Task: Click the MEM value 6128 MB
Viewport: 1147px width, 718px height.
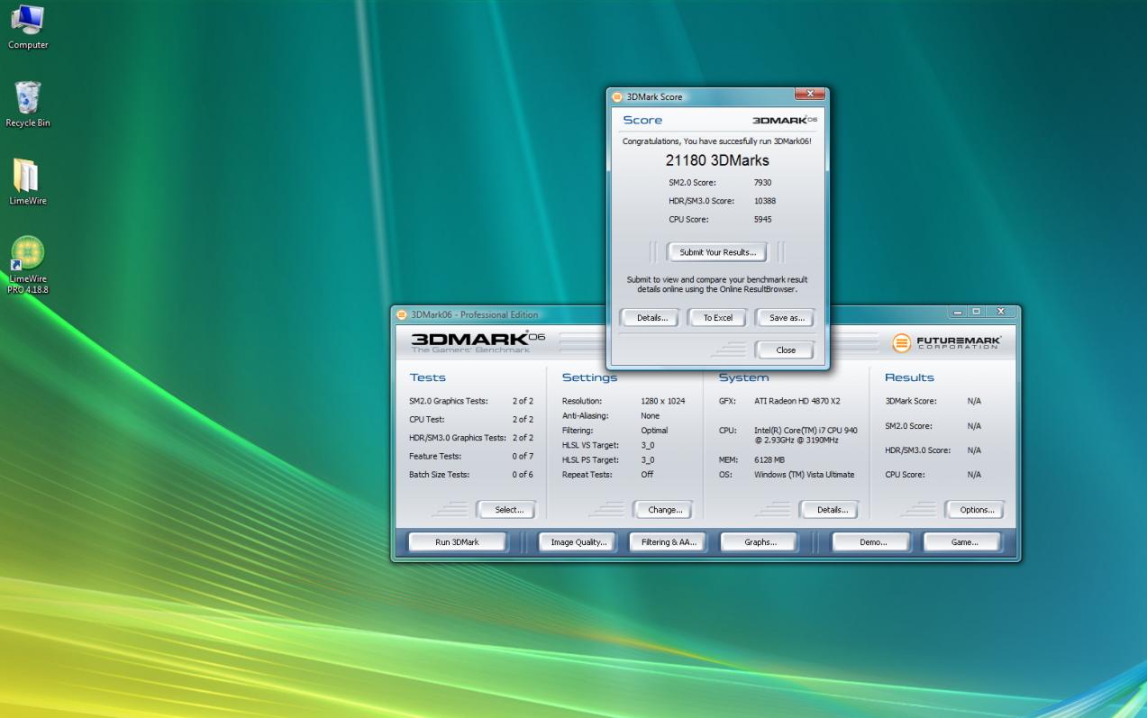Action: tap(769, 460)
